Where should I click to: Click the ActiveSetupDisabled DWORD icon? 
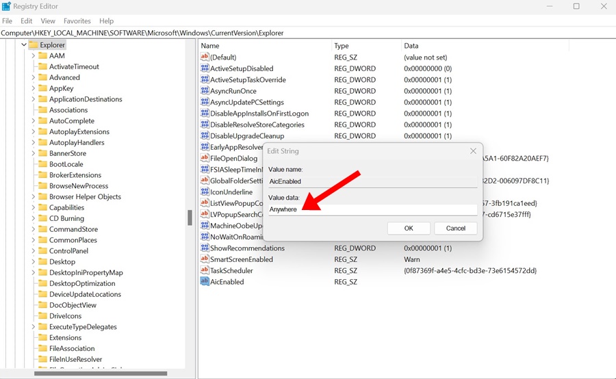205,68
